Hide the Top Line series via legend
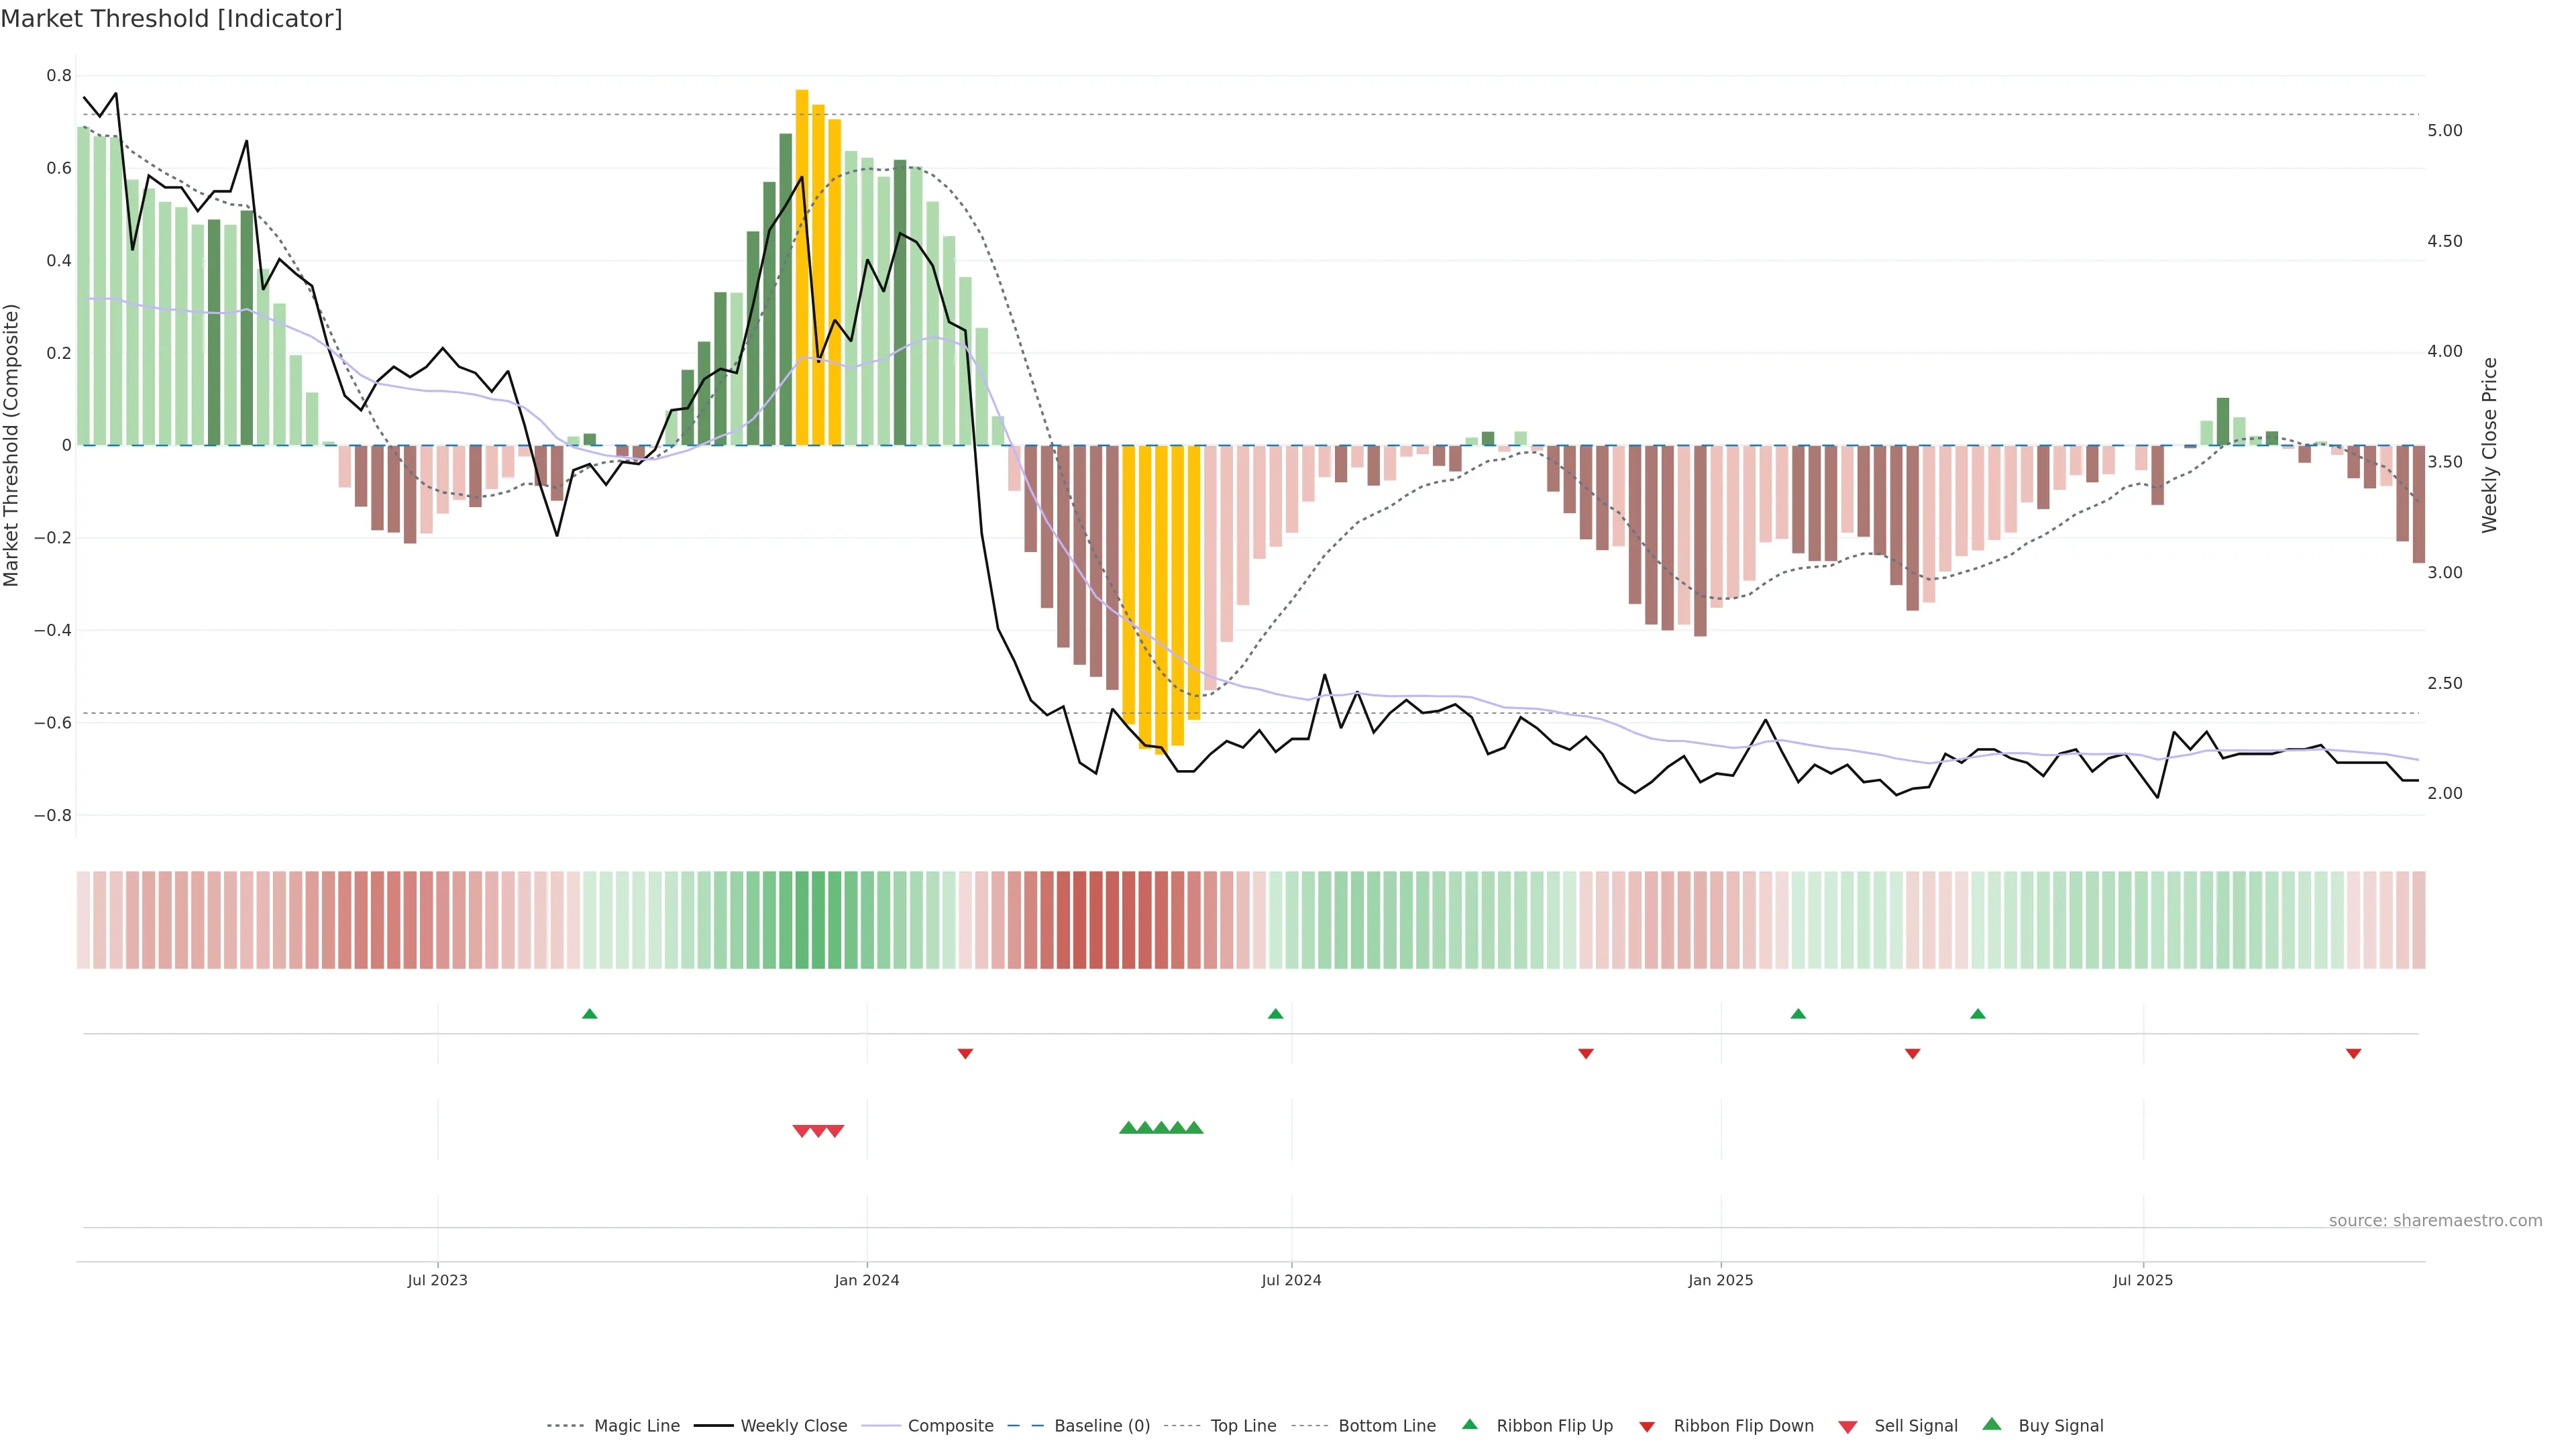Screen dimensions: 2576x1449 click(x=1243, y=1426)
